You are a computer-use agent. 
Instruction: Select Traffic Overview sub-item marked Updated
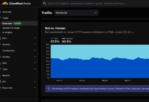(x=19, y=23)
